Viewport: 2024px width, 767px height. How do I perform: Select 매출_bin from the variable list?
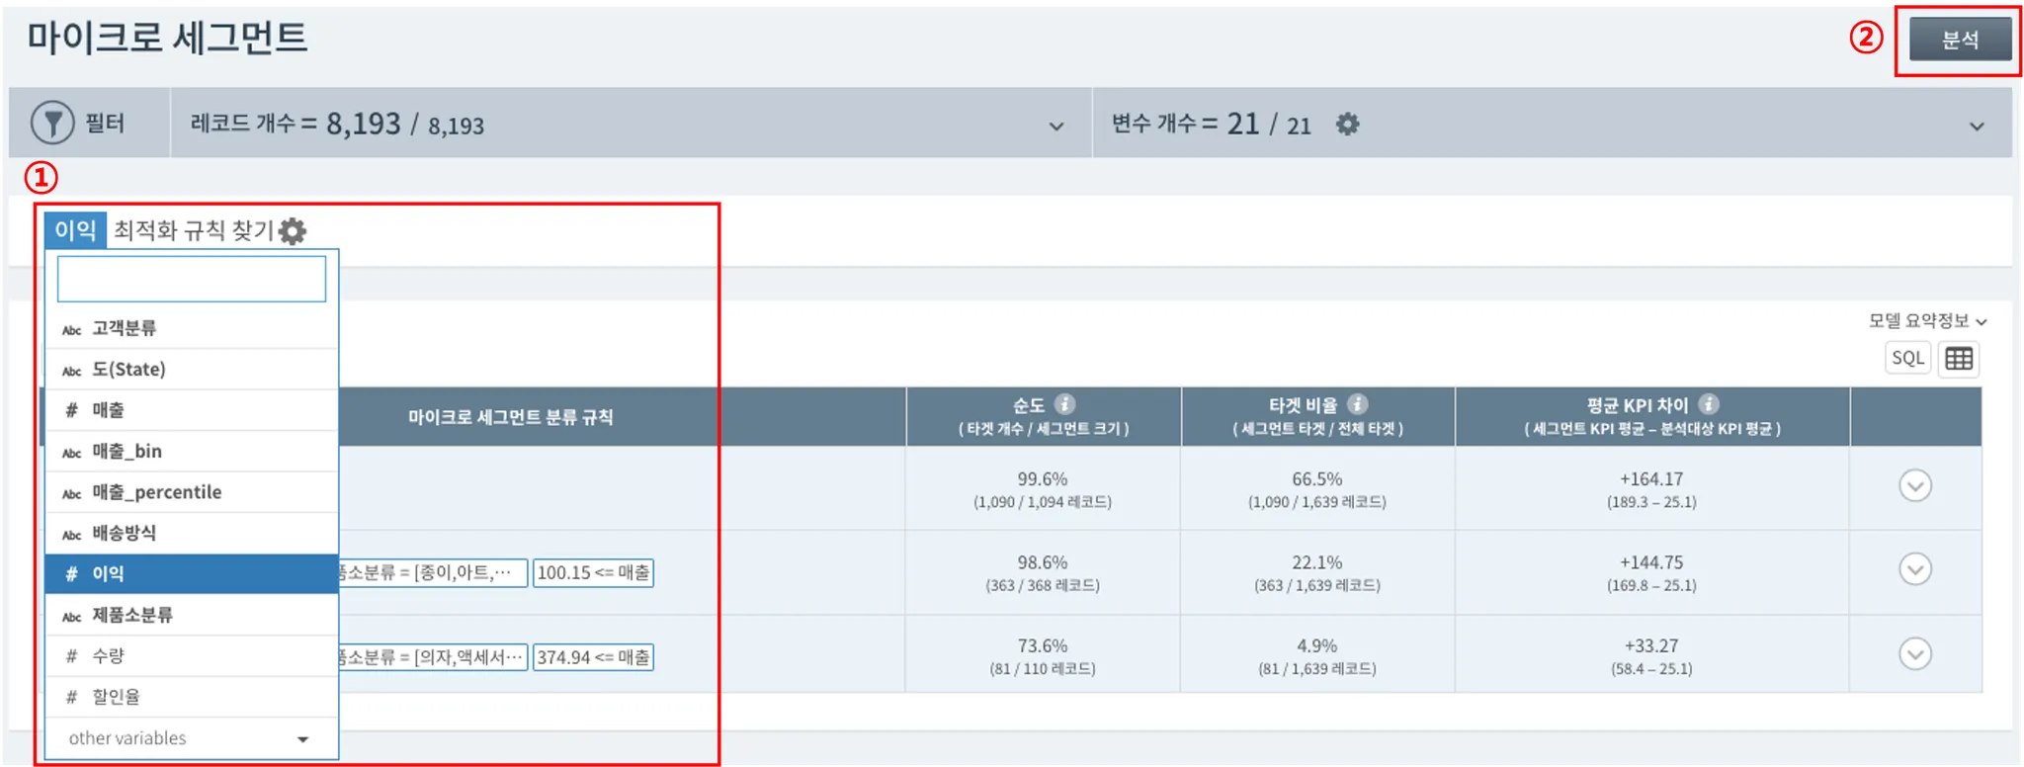192,451
